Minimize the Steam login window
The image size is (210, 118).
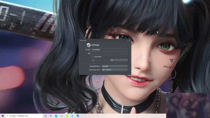coord(128,41)
